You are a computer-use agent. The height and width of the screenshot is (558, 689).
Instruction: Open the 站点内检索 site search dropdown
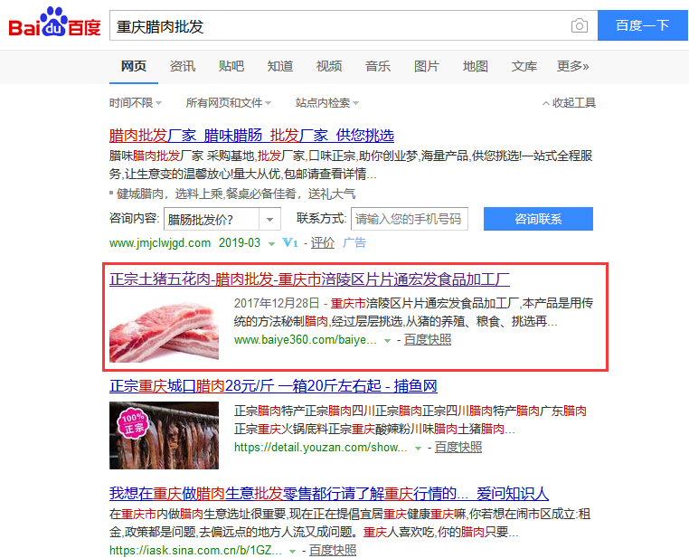point(327,103)
